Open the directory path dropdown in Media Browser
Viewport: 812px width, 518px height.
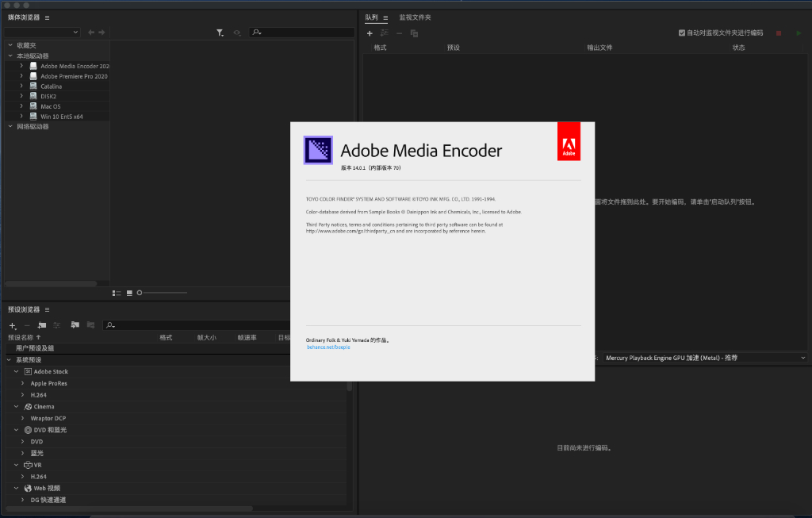[42, 32]
